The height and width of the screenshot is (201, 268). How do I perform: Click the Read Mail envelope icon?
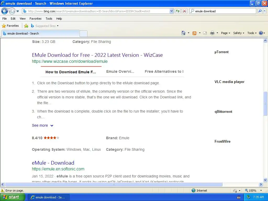205,33
